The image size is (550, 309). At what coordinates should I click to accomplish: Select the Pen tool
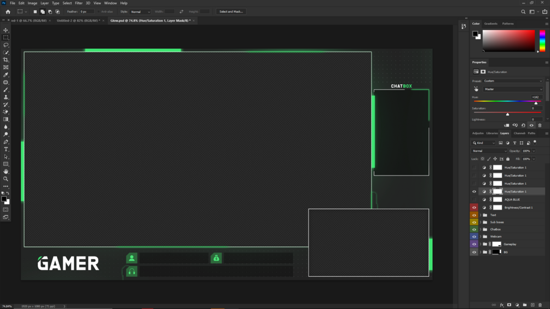click(x=5, y=142)
